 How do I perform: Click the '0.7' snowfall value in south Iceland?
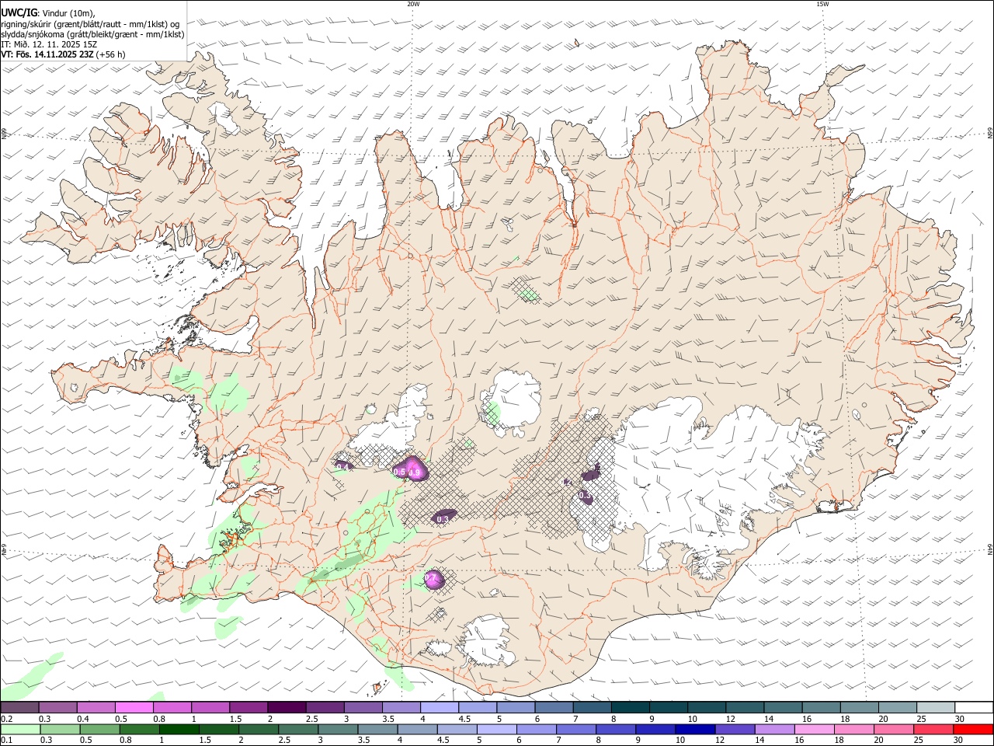coord(431,579)
